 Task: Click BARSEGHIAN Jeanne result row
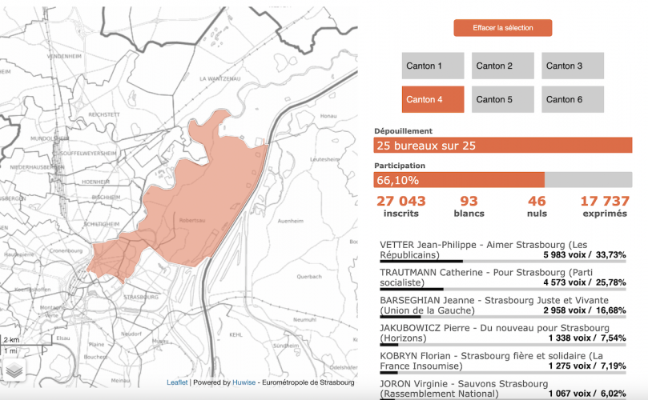tap(502, 306)
